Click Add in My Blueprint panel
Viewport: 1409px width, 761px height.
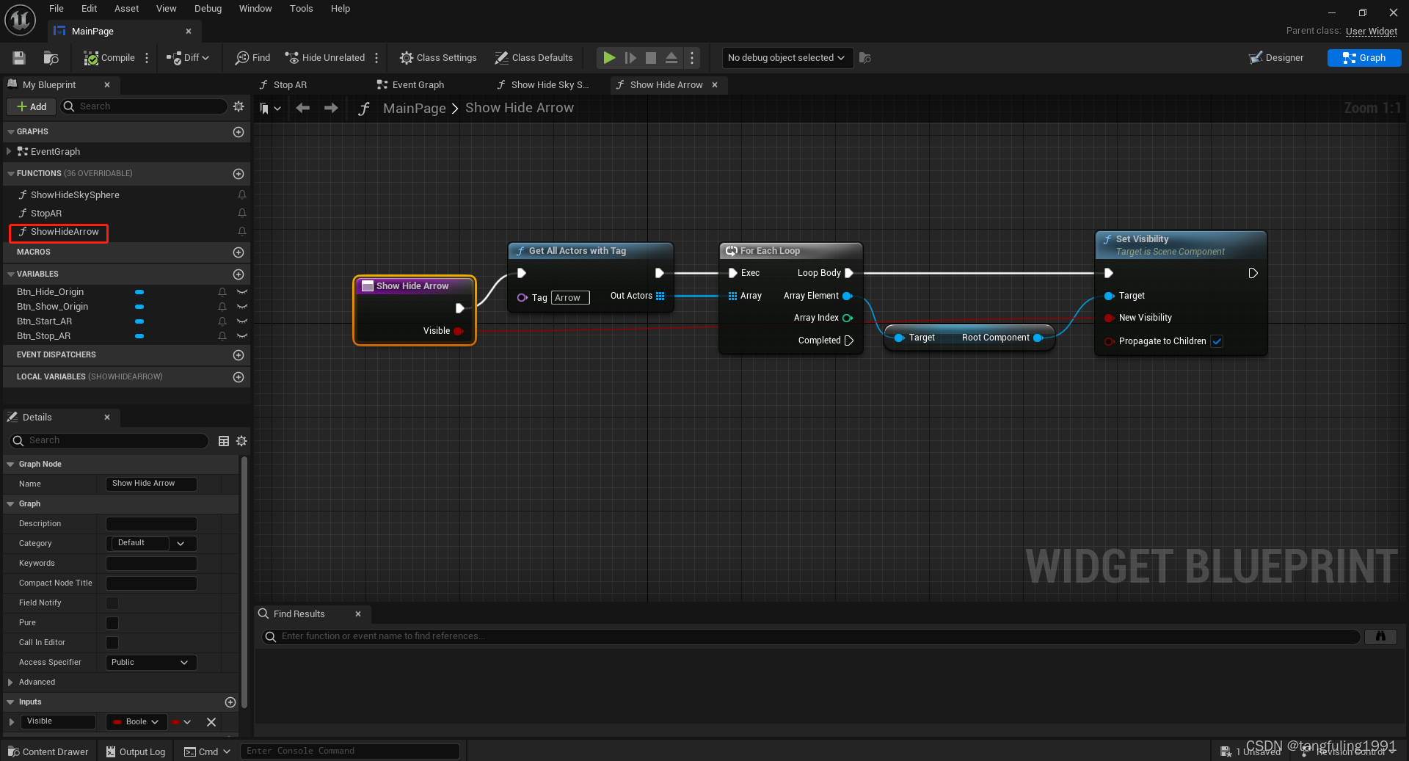pyautogui.click(x=32, y=106)
